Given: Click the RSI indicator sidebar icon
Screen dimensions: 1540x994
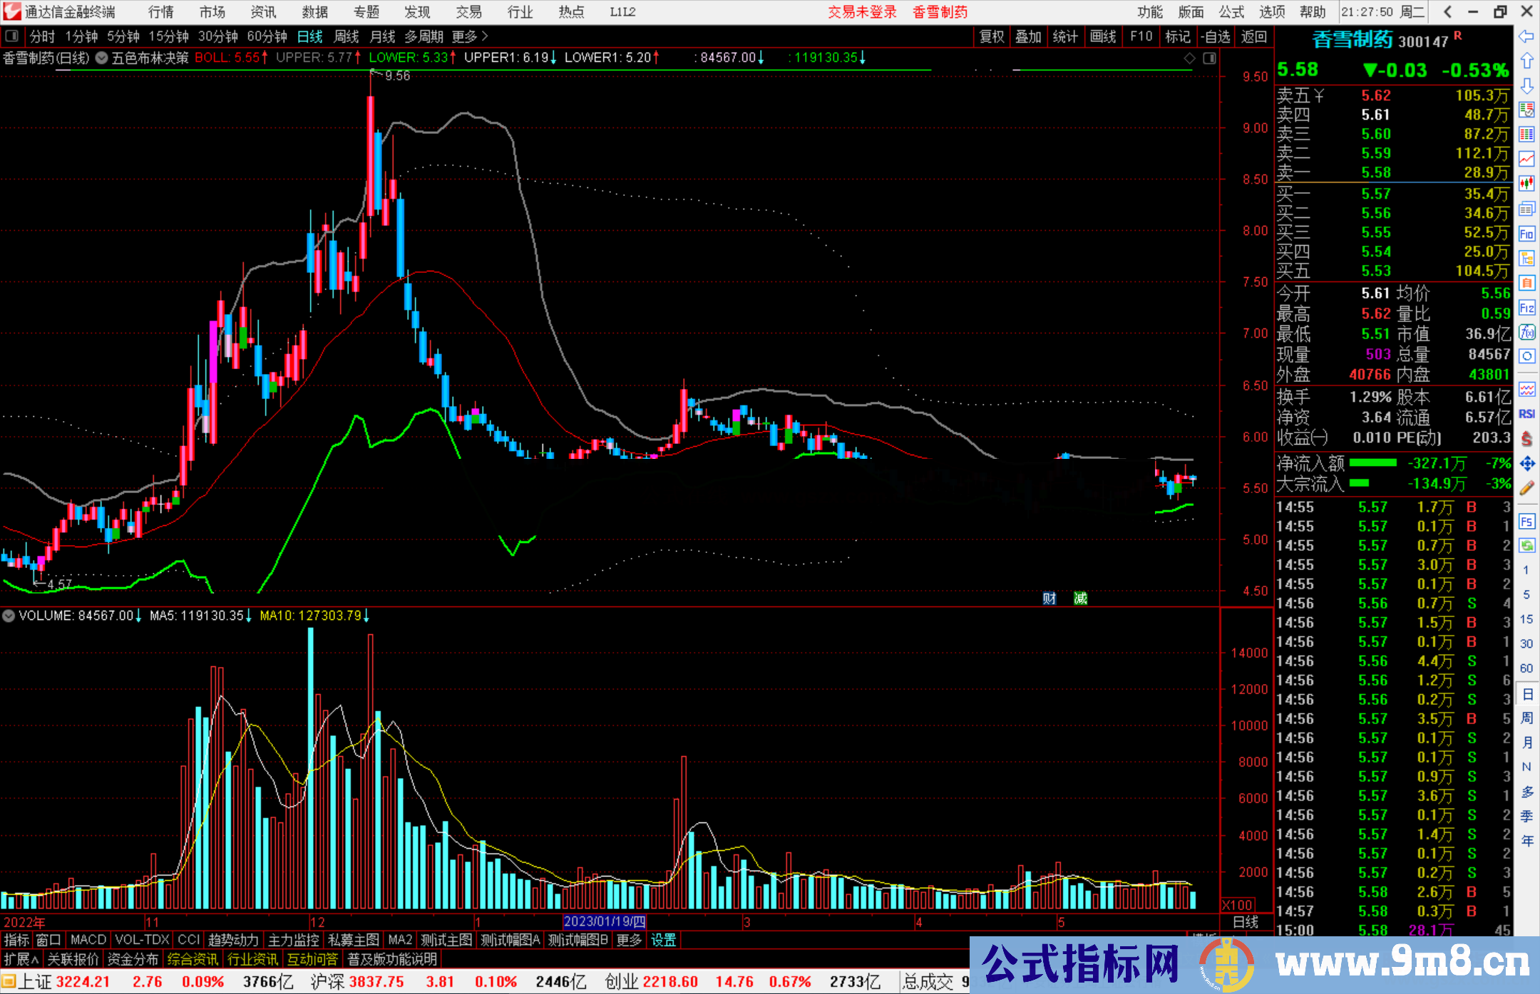Looking at the screenshot, I should tap(1526, 414).
